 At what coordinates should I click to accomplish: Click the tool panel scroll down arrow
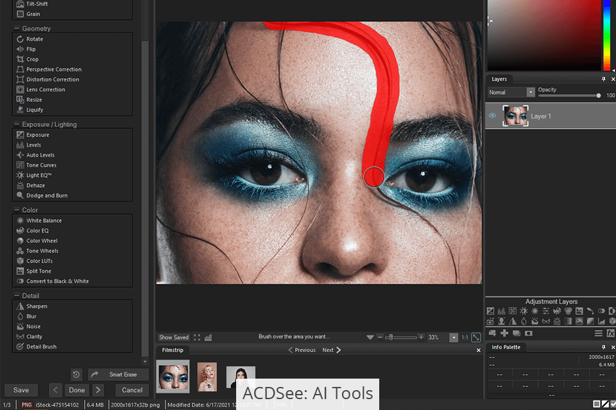click(x=145, y=362)
